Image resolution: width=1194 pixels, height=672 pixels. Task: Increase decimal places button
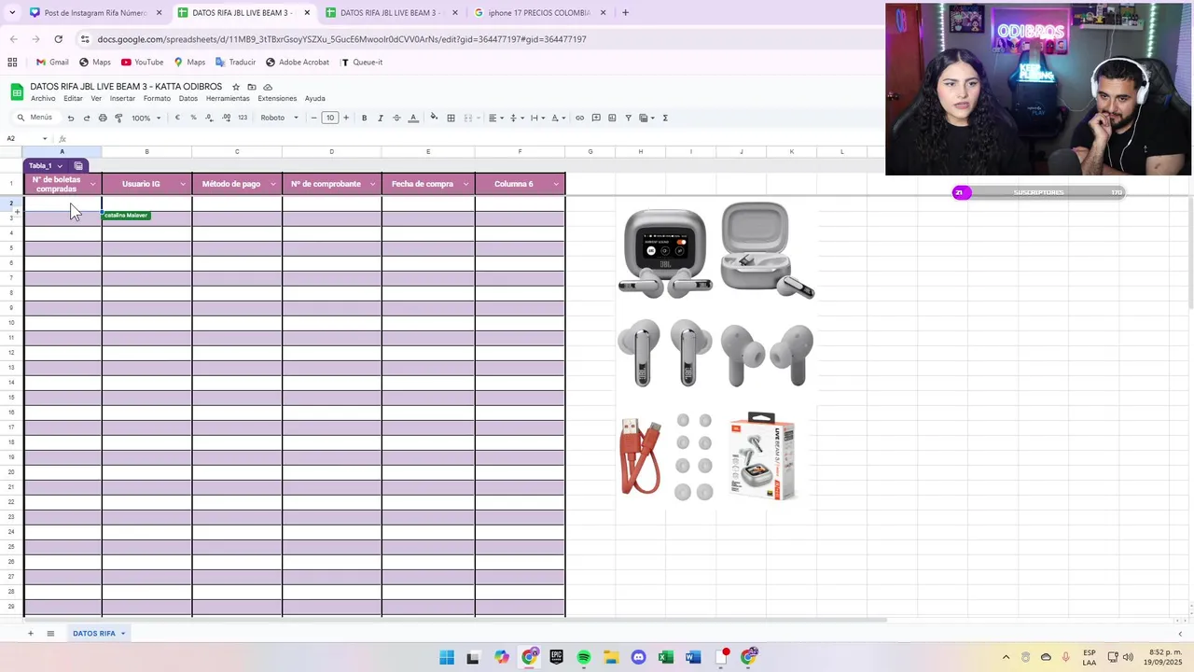coord(227,118)
